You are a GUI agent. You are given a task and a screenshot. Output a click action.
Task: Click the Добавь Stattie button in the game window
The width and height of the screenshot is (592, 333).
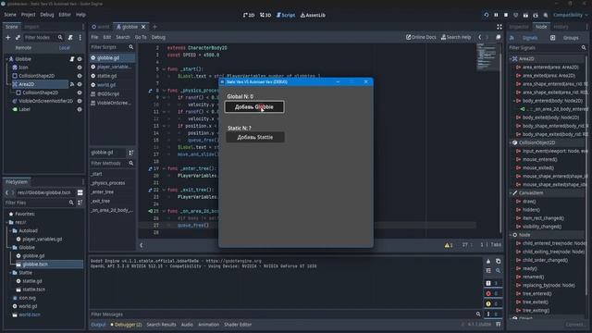pyautogui.click(x=255, y=137)
